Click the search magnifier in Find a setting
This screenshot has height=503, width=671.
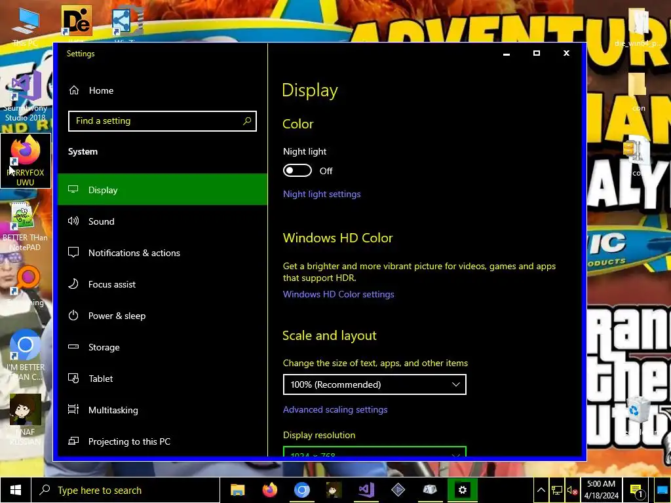pos(247,121)
